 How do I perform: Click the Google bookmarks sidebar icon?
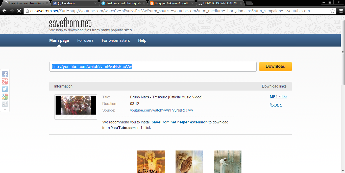coord(5,97)
